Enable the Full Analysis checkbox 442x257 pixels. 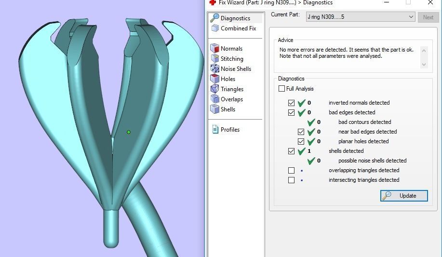click(281, 89)
